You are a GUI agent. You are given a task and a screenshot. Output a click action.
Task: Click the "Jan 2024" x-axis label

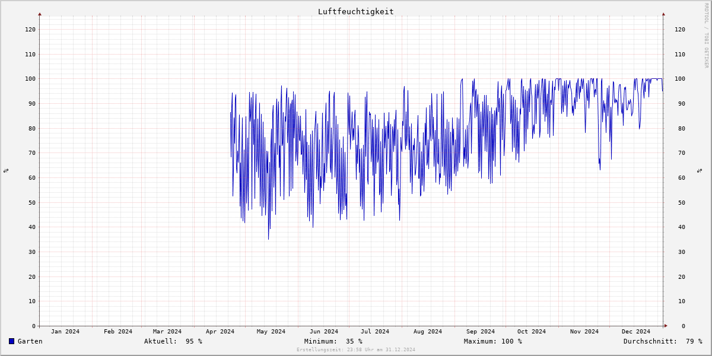[x=65, y=331]
